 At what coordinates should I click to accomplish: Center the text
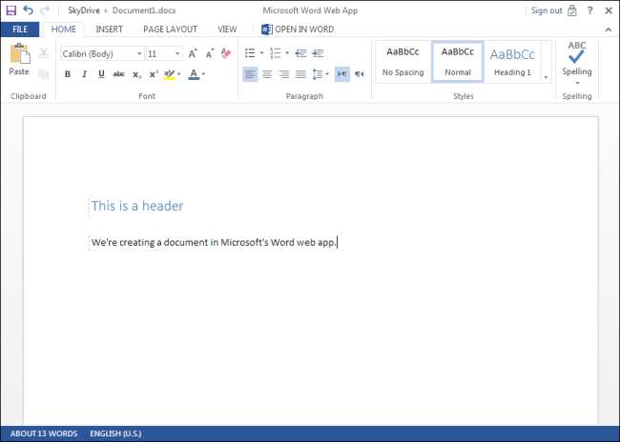pyautogui.click(x=267, y=74)
